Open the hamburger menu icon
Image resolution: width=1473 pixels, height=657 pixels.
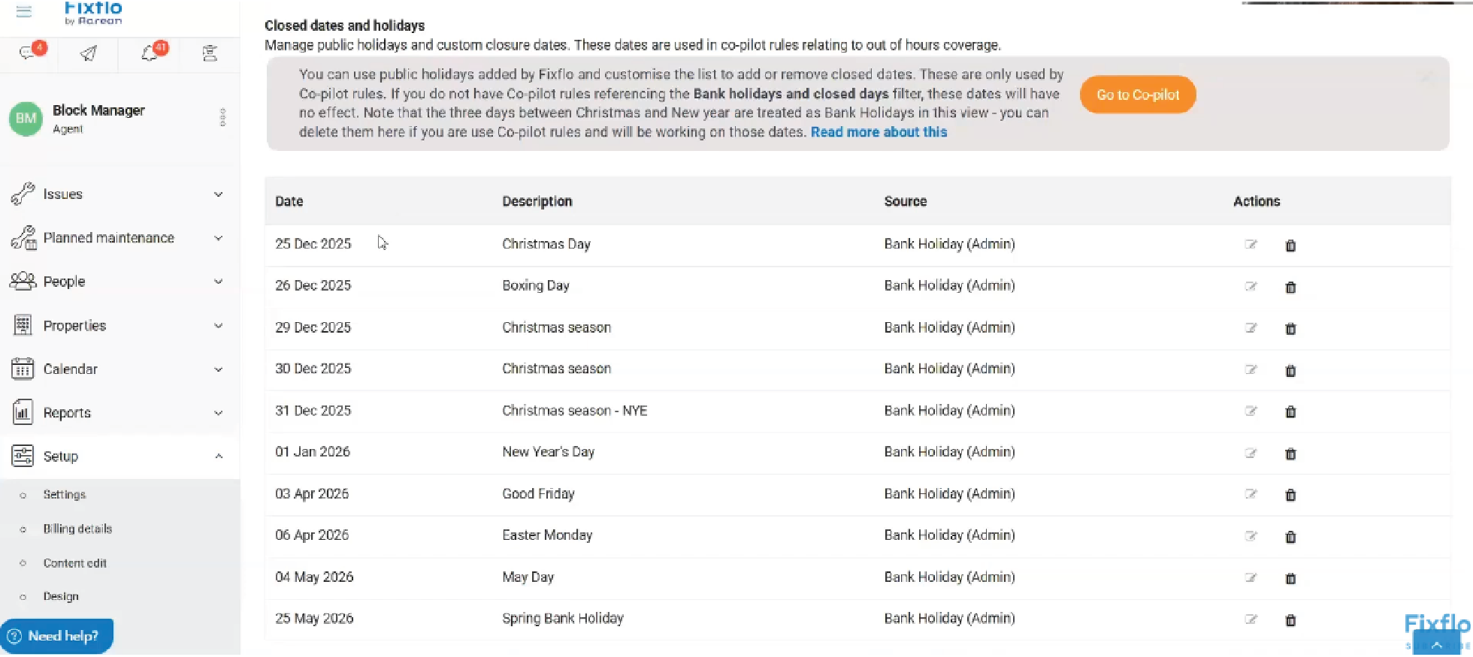point(24,11)
